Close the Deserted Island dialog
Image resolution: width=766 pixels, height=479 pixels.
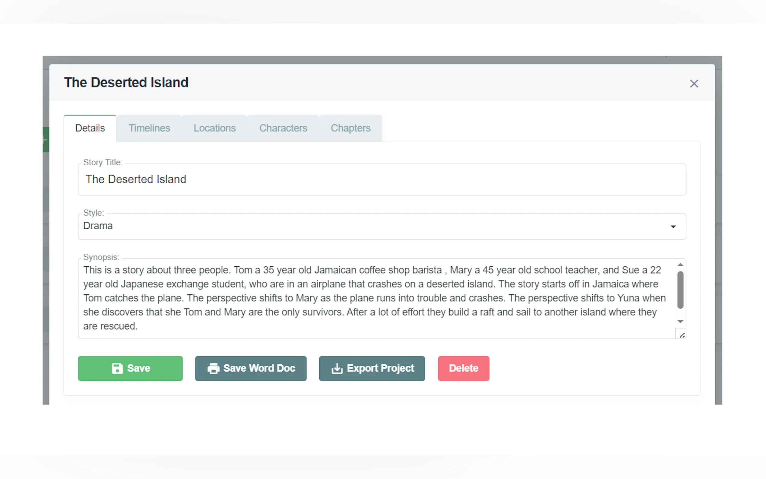694,84
